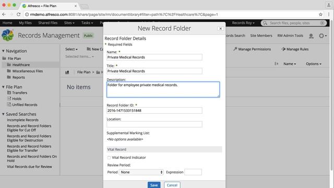Select File Plan root tree node

(14, 58)
